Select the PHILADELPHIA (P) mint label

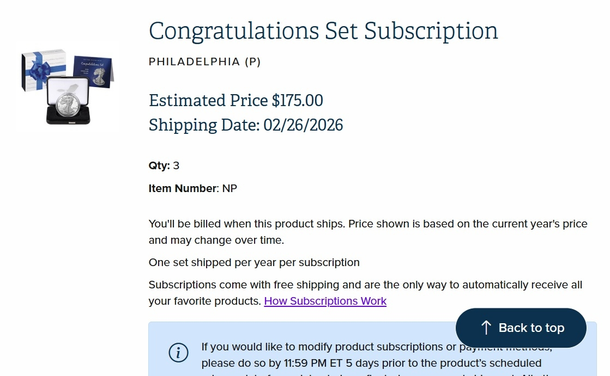point(204,61)
